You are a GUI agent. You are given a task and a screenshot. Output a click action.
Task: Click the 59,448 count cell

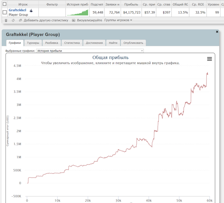(98, 13)
